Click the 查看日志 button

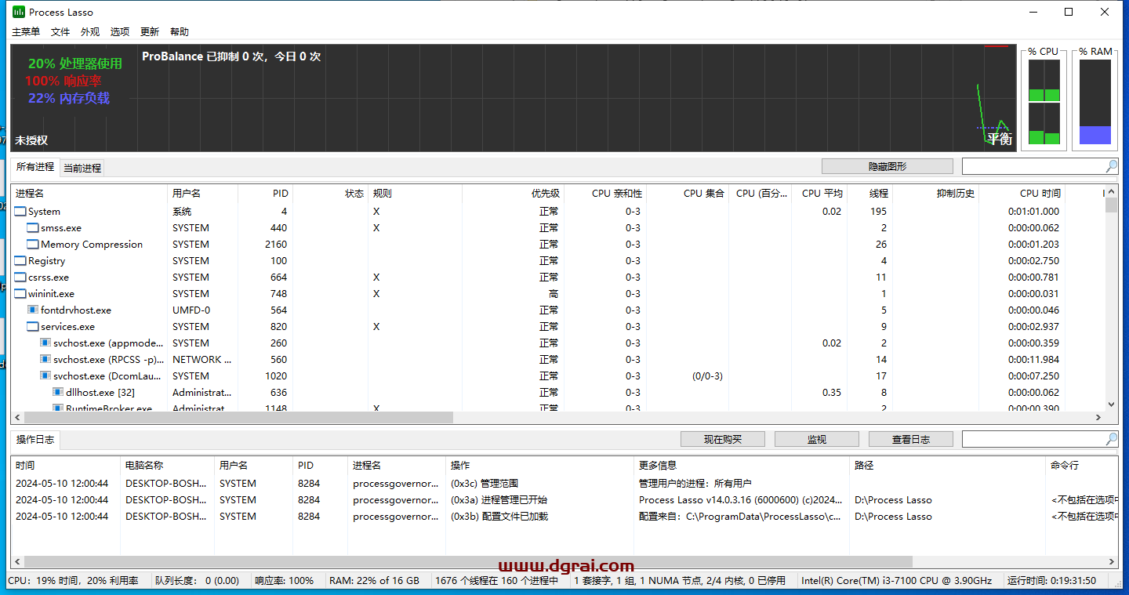pos(911,439)
